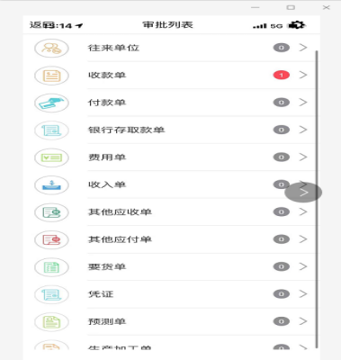Click the gray floating arrow button
Image resolution: width=341 pixels, height=360 pixels.
tap(303, 193)
